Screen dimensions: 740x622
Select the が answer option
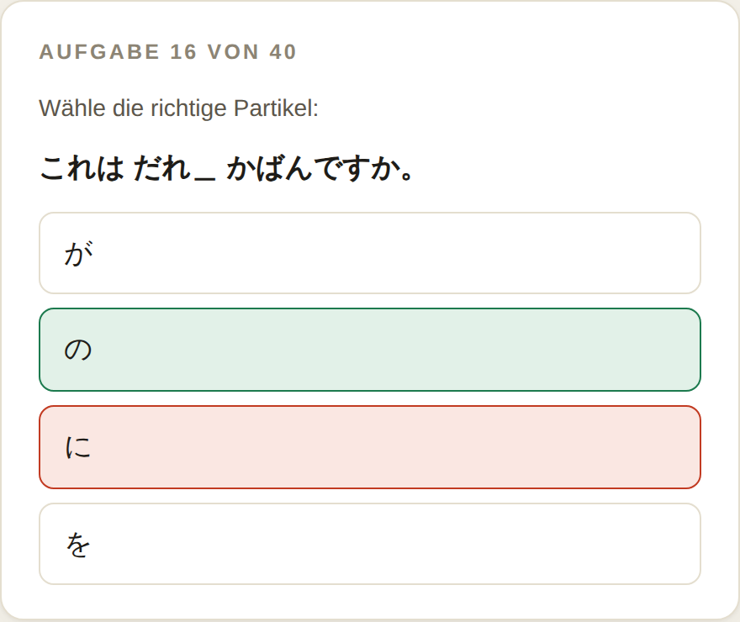point(370,253)
